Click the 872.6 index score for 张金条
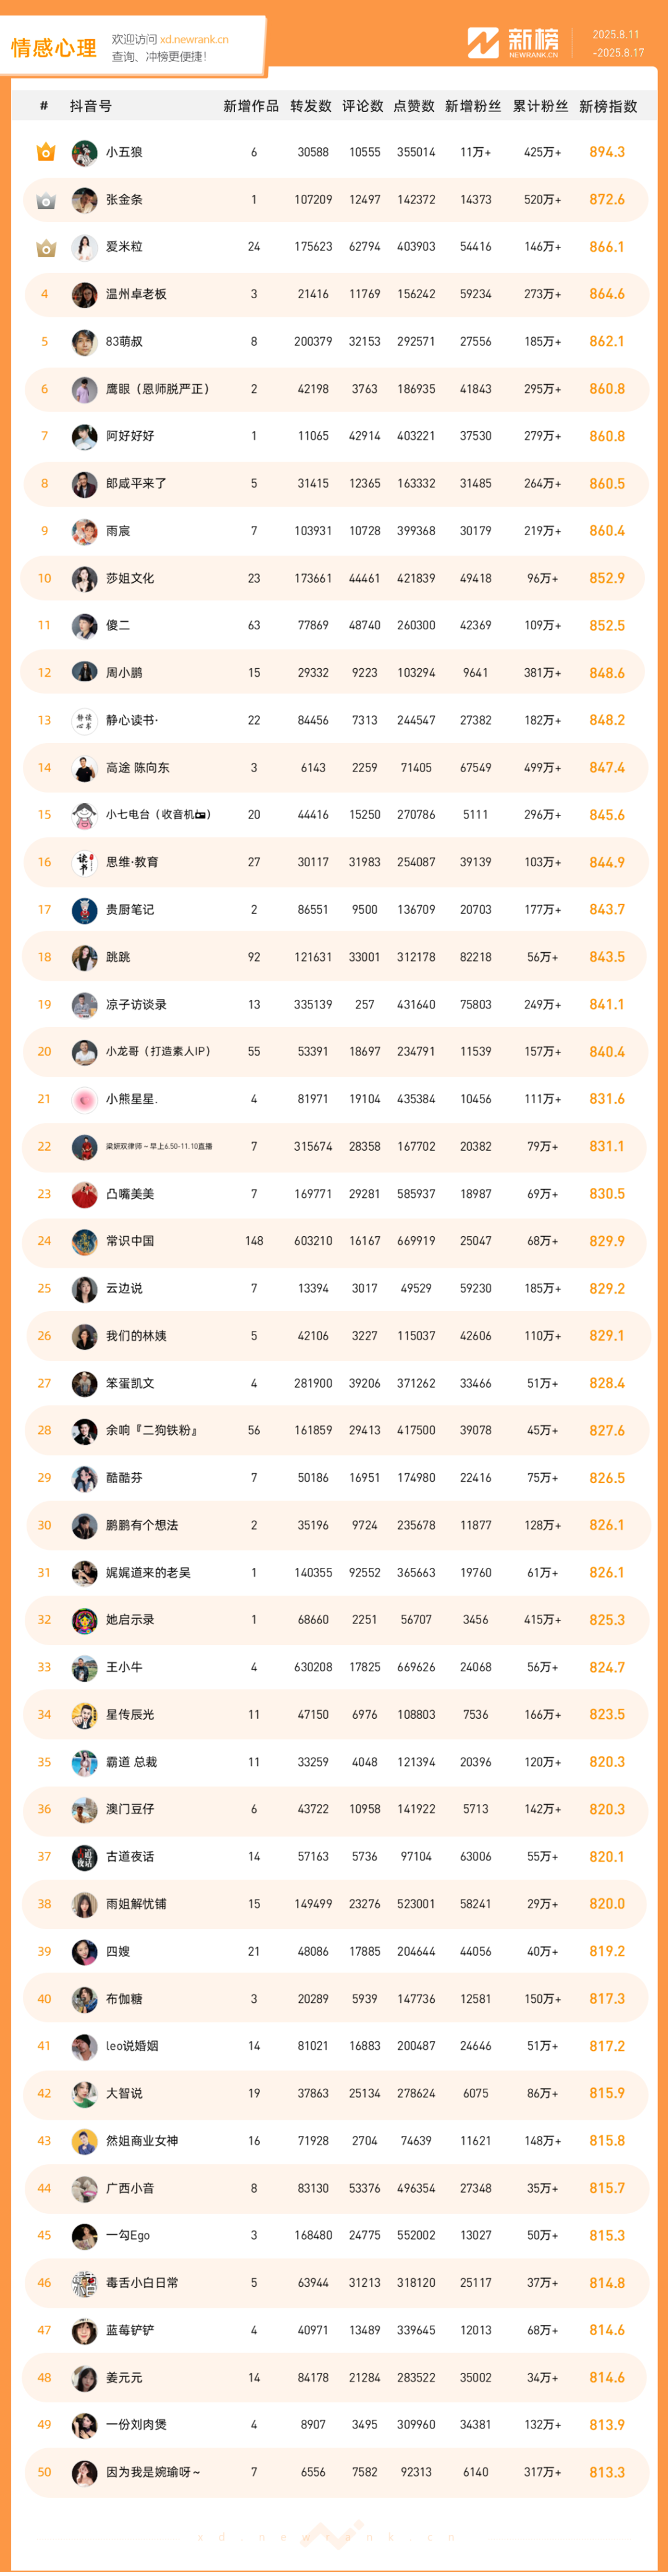668x2572 pixels. pos(607,200)
